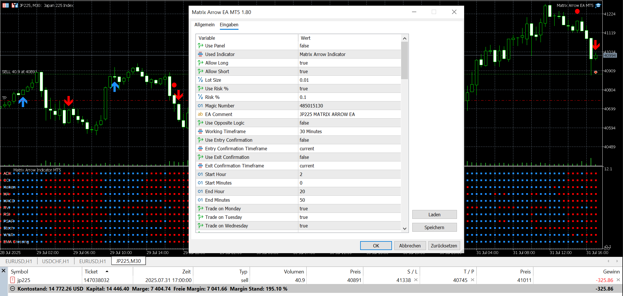The height and width of the screenshot is (296, 623).
Task: Click the fraction icon beside Lot Size
Action: pyautogui.click(x=200, y=80)
